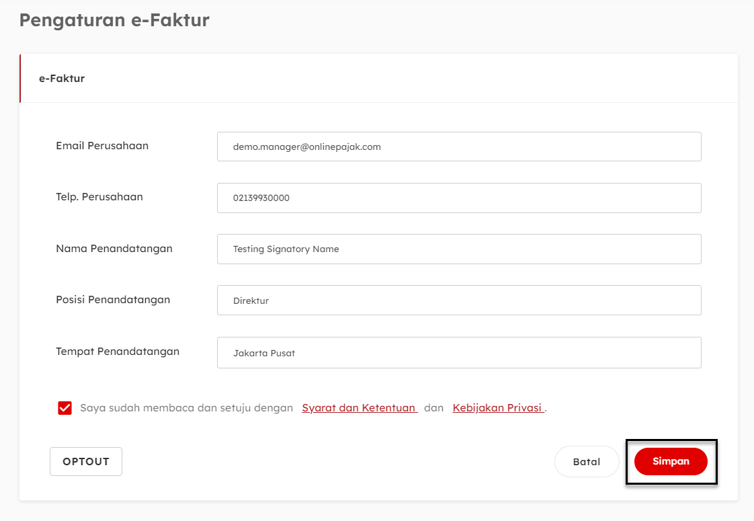Focus the Telp. Perusahaan phone number field
The image size is (754, 521).
tap(459, 198)
